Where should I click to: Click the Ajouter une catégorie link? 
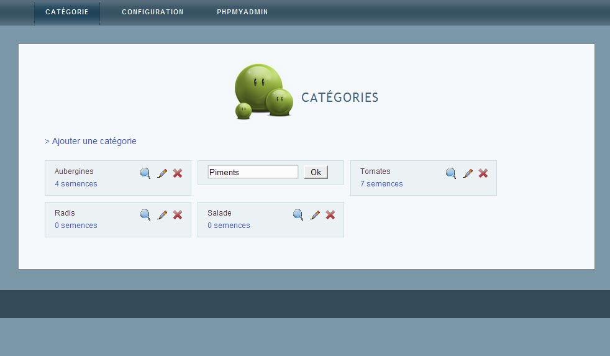click(x=91, y=142)
